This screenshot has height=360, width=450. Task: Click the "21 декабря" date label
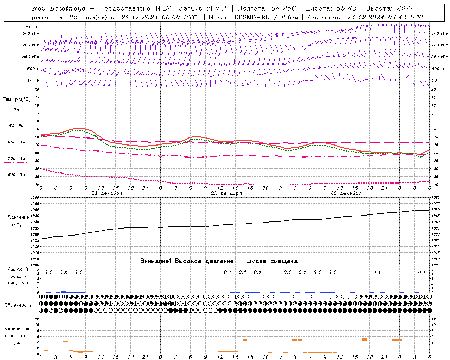click(x=107, y=193)
